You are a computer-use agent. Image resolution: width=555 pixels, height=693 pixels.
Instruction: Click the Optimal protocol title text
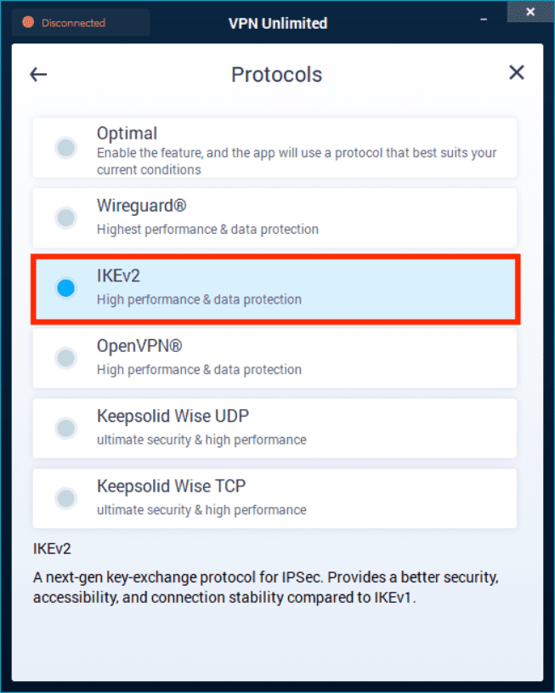click(127, 133)
